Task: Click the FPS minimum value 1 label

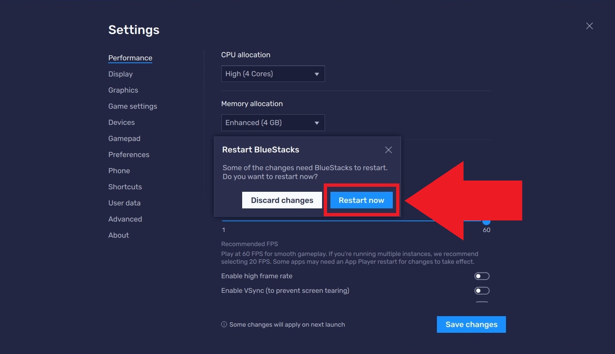Action: tap(223, 230)
